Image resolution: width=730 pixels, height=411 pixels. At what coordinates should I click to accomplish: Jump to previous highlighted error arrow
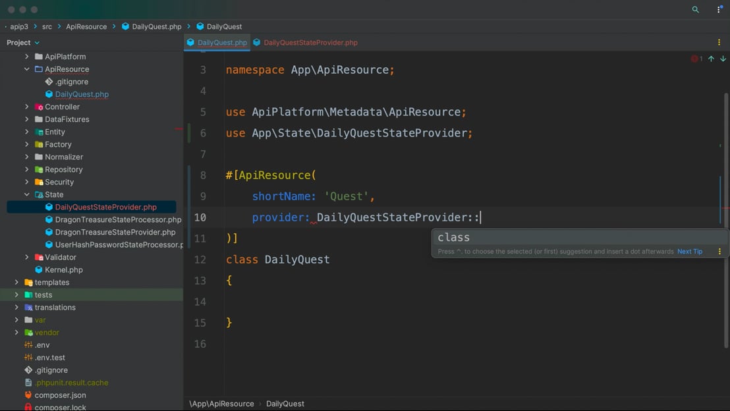click(x=711, y=59)
